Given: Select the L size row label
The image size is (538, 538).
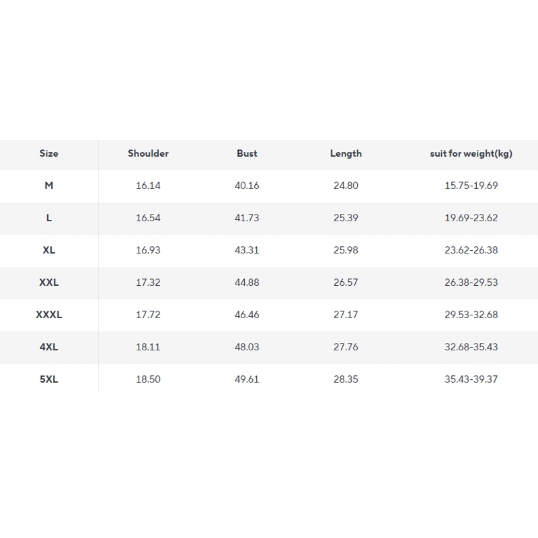Looking at the screenshot, I should [x=48, y=218].
